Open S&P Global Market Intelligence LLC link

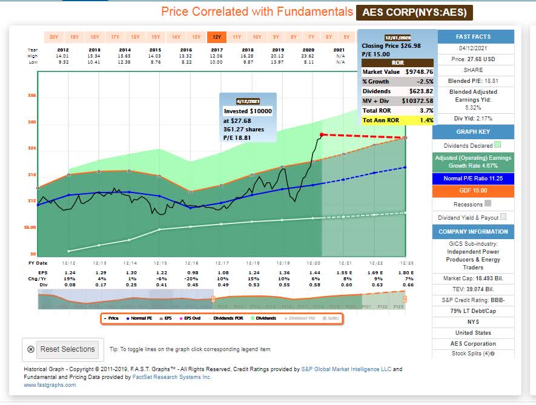pyautogui.click(x=346, y=369)
